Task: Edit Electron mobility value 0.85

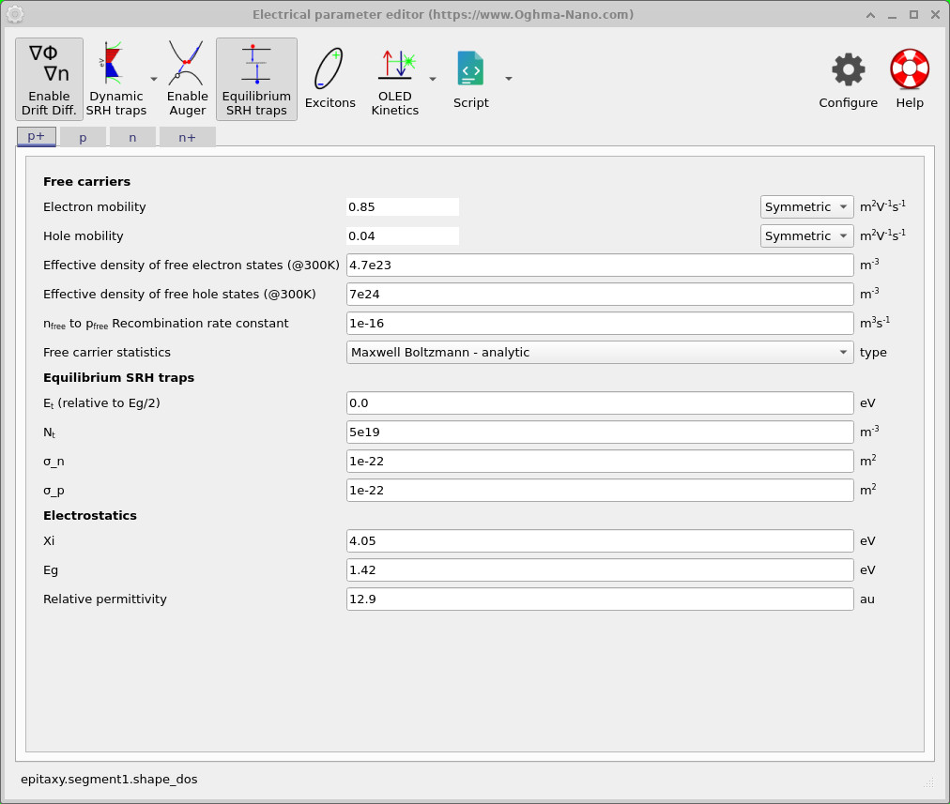Action: tap(403, 207)
